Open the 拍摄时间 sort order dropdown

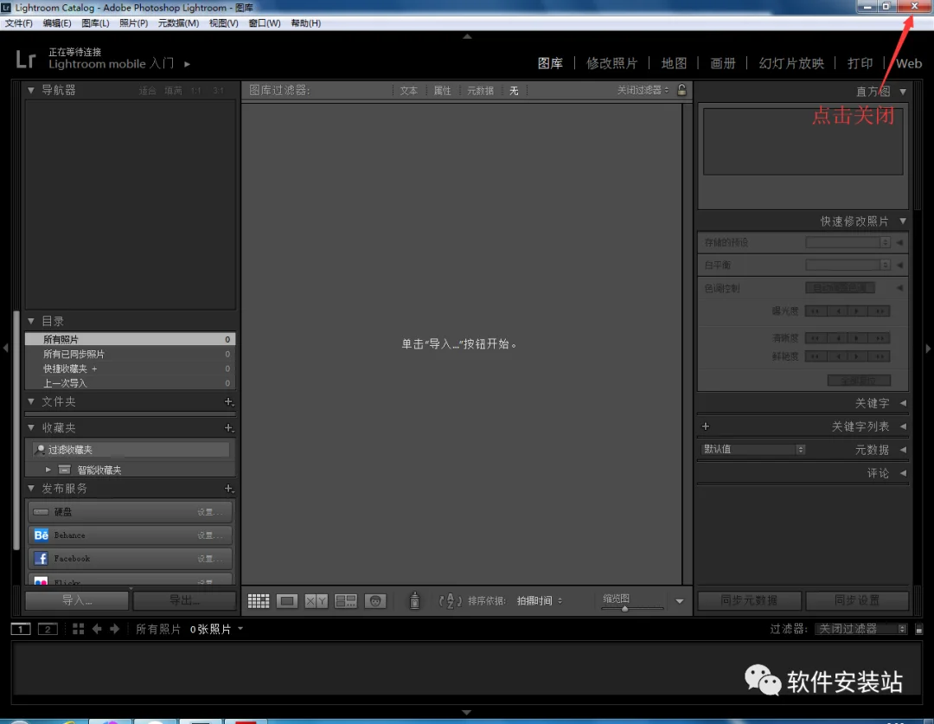(x=539, y=600)
